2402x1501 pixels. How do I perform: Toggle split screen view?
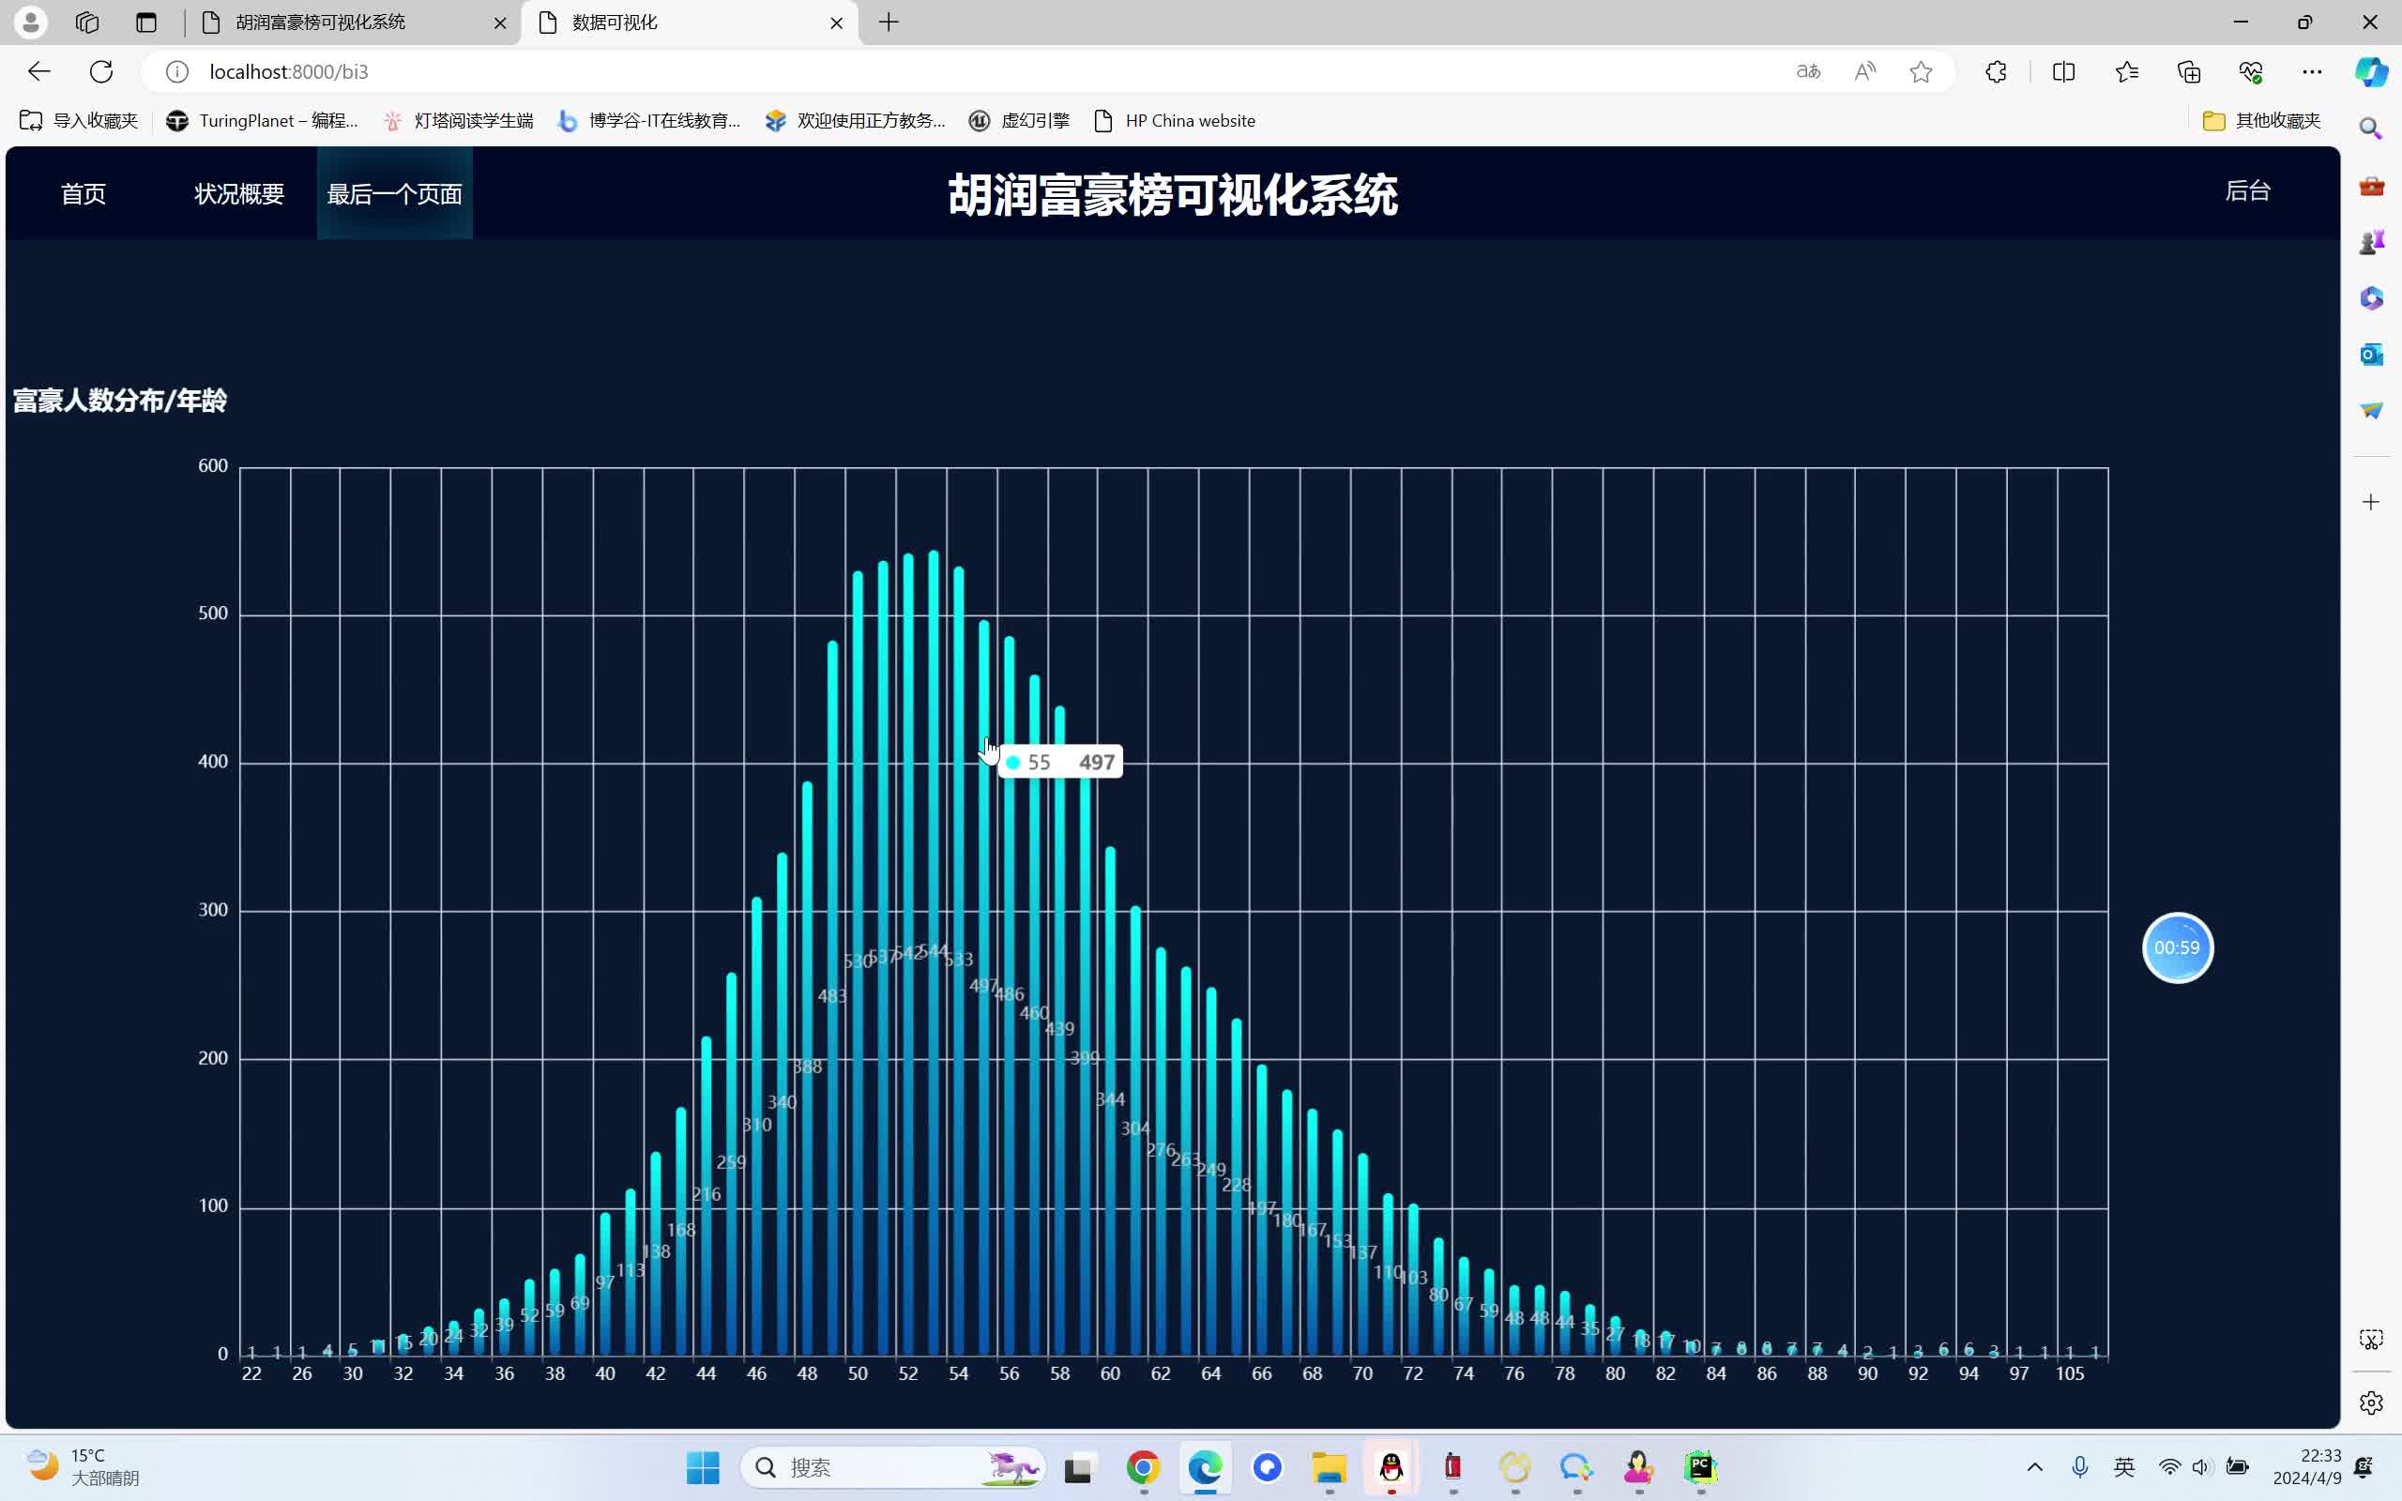click(x=2063, y=71)
